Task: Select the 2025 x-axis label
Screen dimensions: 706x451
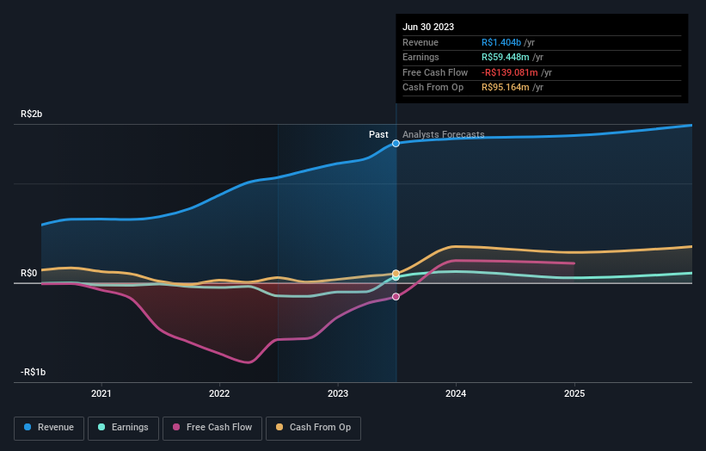Action: coord(574,393)
